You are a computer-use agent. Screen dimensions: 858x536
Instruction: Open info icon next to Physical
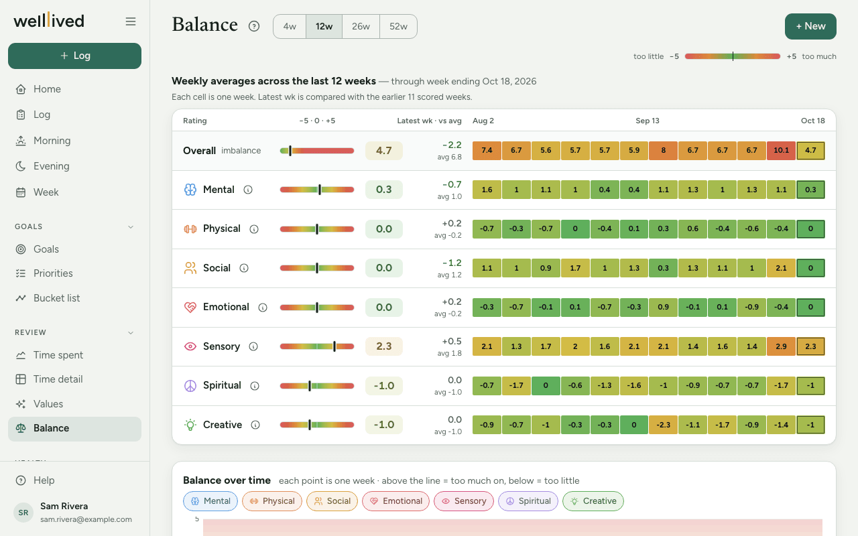tap(254, 228)
